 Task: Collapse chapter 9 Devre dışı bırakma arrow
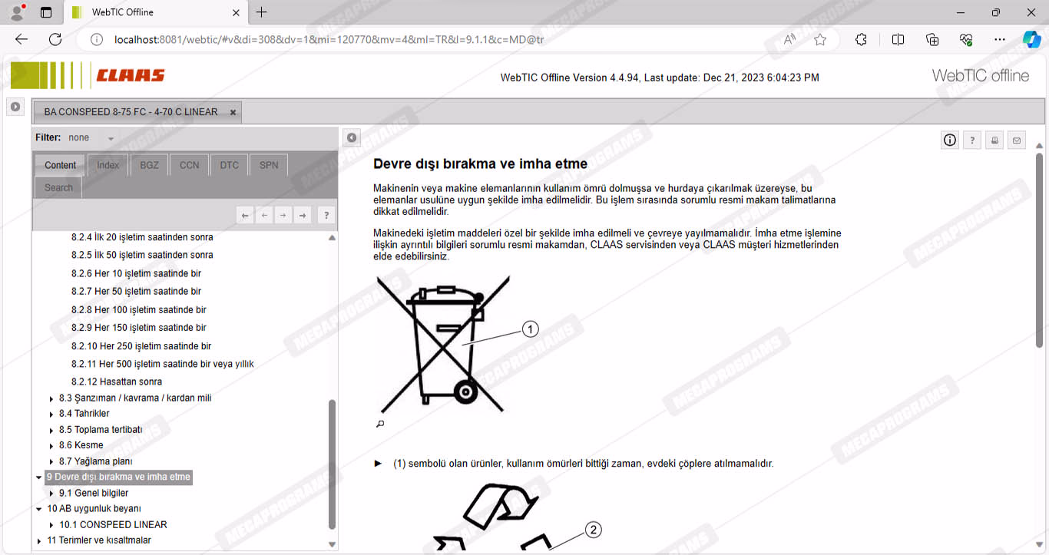(x=39, y=477)
